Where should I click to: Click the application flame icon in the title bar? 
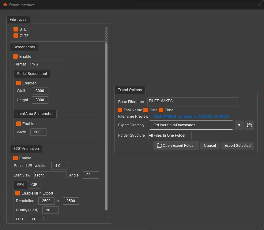(4, 5)
